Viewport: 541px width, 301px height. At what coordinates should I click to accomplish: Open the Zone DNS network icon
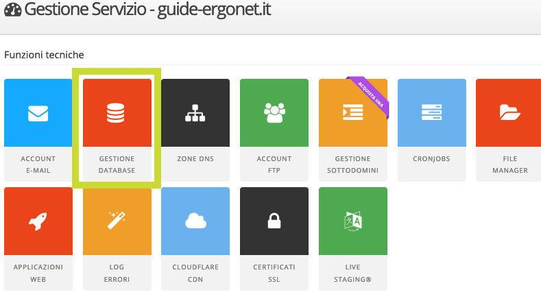[x=195, y=112]
